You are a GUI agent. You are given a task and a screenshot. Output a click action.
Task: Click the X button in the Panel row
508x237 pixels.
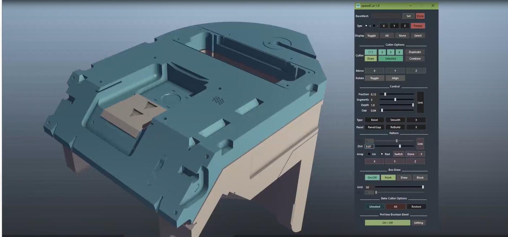point(416,127)
